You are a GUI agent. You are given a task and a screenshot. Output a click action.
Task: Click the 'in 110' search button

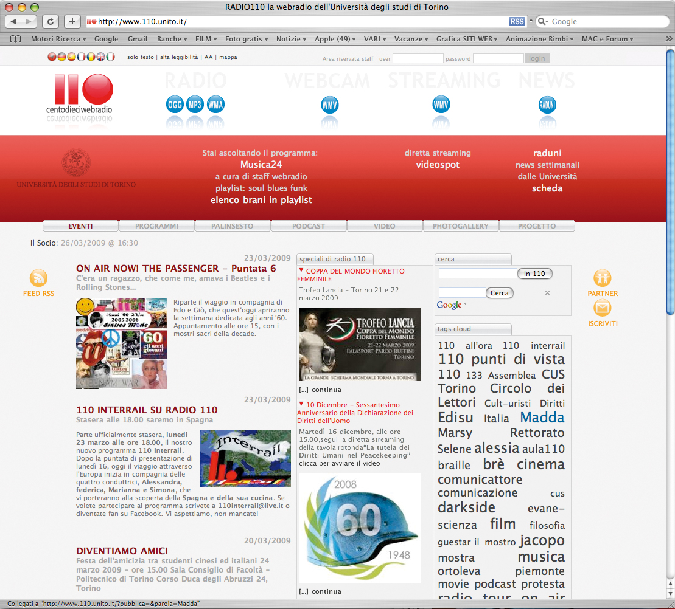pos(534,274)
